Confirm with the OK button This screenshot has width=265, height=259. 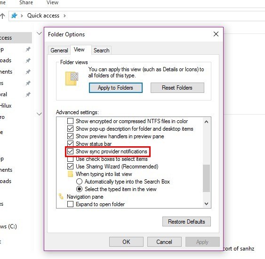[126, 242]
